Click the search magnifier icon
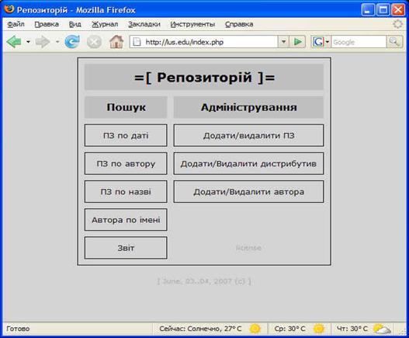The image size is (409, 338). (394, 42)
